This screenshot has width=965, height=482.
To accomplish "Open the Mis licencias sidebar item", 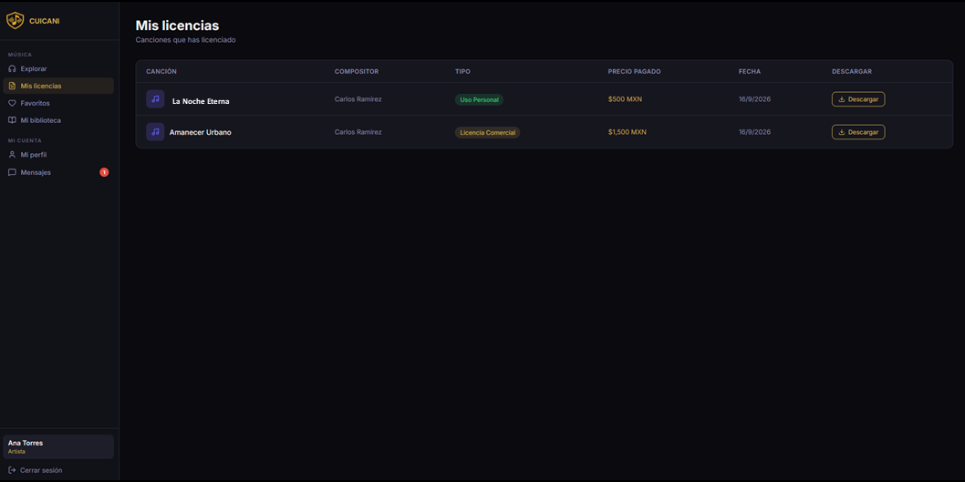I will point(58,86).
